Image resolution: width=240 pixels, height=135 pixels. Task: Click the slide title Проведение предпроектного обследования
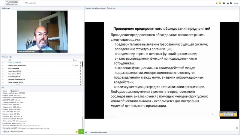(x=162, y=28)
